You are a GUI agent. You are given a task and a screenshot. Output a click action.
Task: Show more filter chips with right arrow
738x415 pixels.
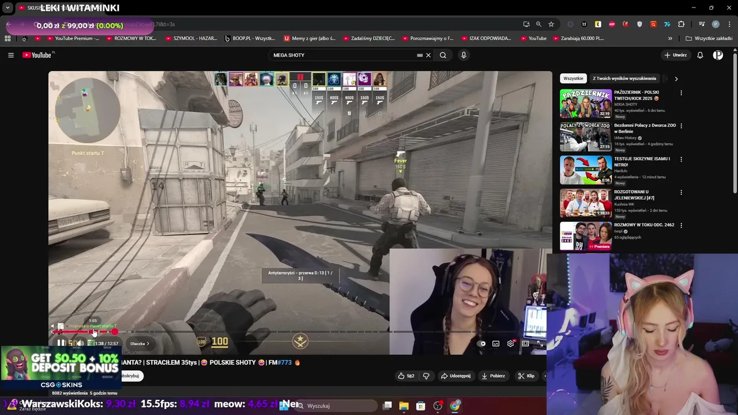click(676, 78)
